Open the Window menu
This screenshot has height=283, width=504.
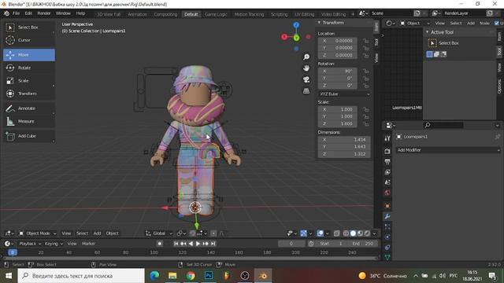pyautogui.click(x=63, y=13)
